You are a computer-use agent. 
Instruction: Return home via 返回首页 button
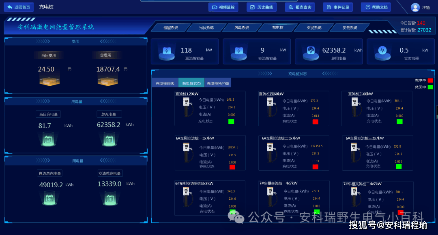[19, 7]
